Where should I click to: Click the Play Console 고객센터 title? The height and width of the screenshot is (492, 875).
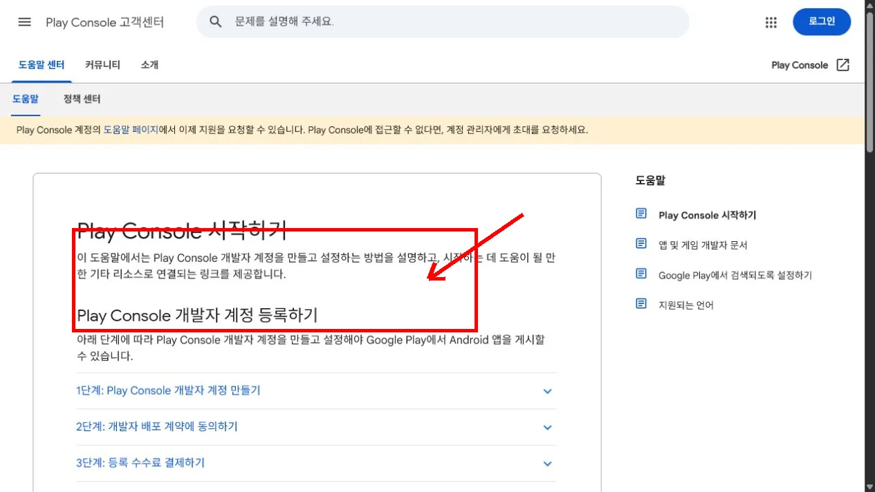coord(105,22)
